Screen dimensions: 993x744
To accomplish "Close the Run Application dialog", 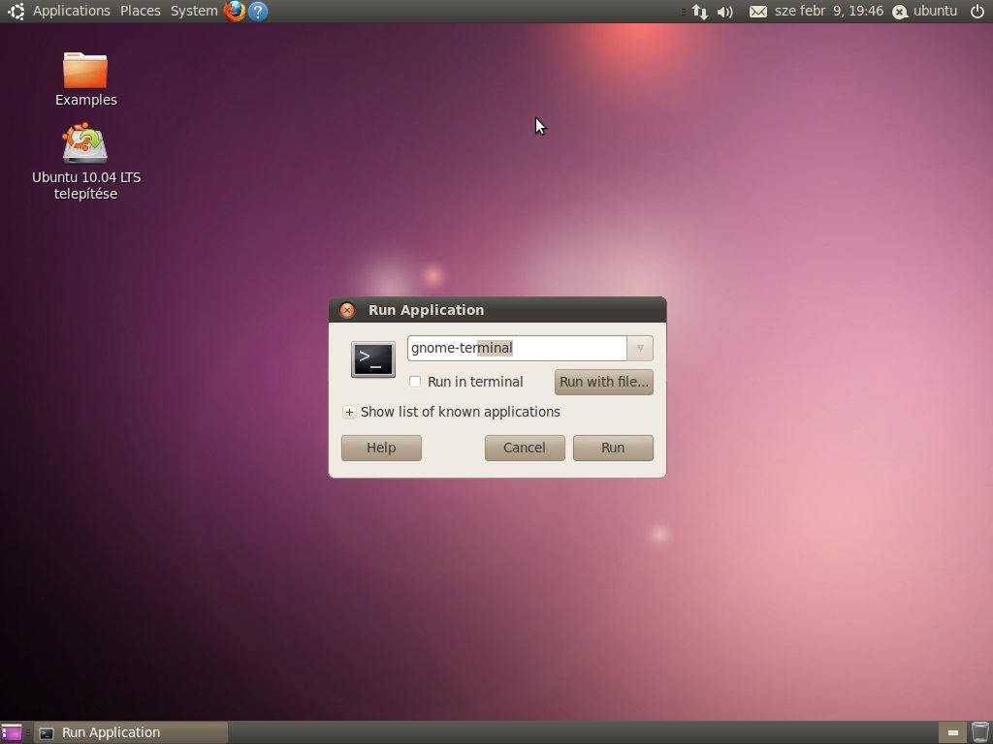I will click(347, 310).
